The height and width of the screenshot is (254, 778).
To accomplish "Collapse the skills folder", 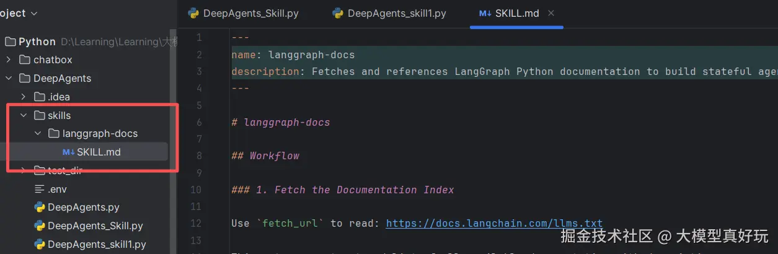I will tap(24, 115).
